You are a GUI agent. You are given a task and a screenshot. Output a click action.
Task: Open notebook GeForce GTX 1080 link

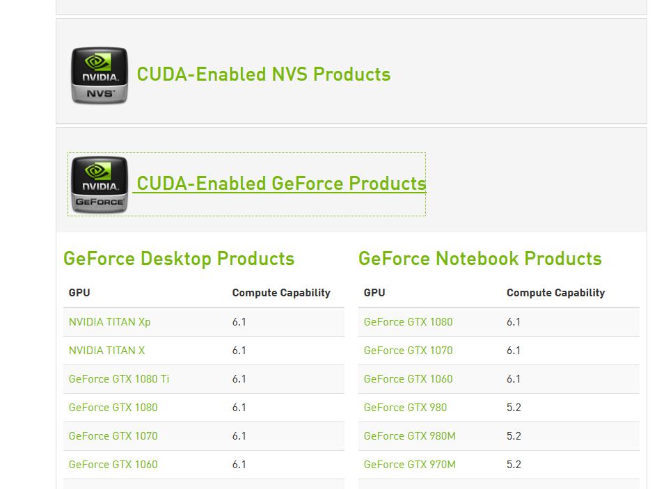[408, 322]
